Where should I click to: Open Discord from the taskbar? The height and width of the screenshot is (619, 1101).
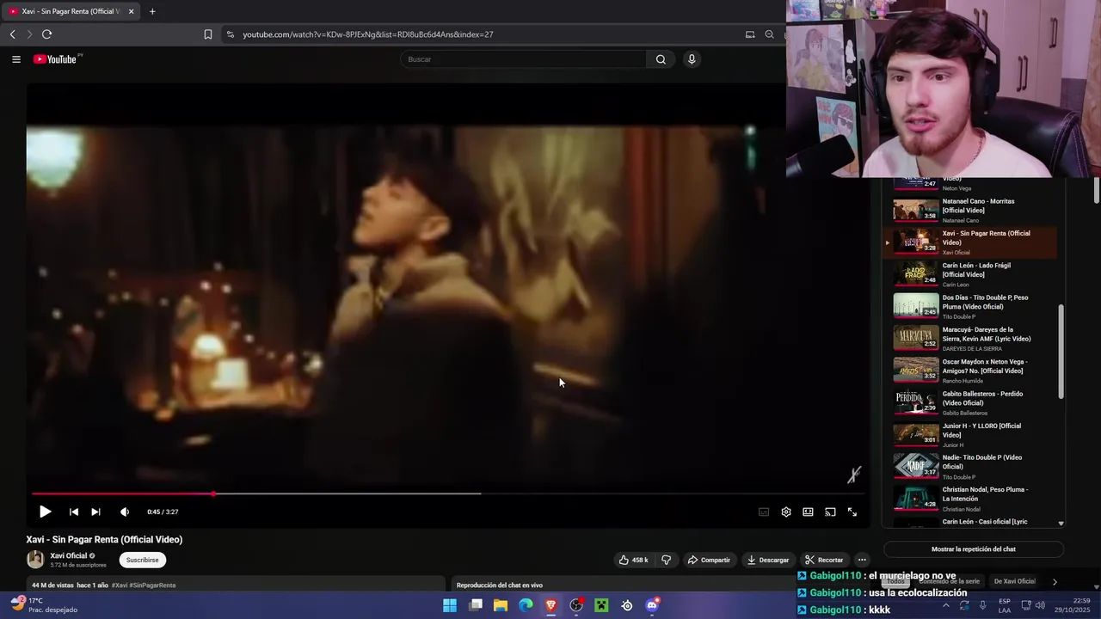click(652, 605)
